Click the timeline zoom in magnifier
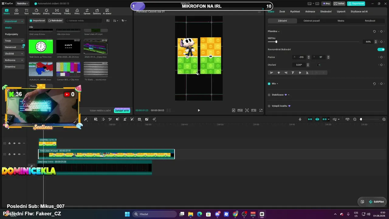Image resolution: width=389 pixels, height=219 pixels. coord(384,119)
